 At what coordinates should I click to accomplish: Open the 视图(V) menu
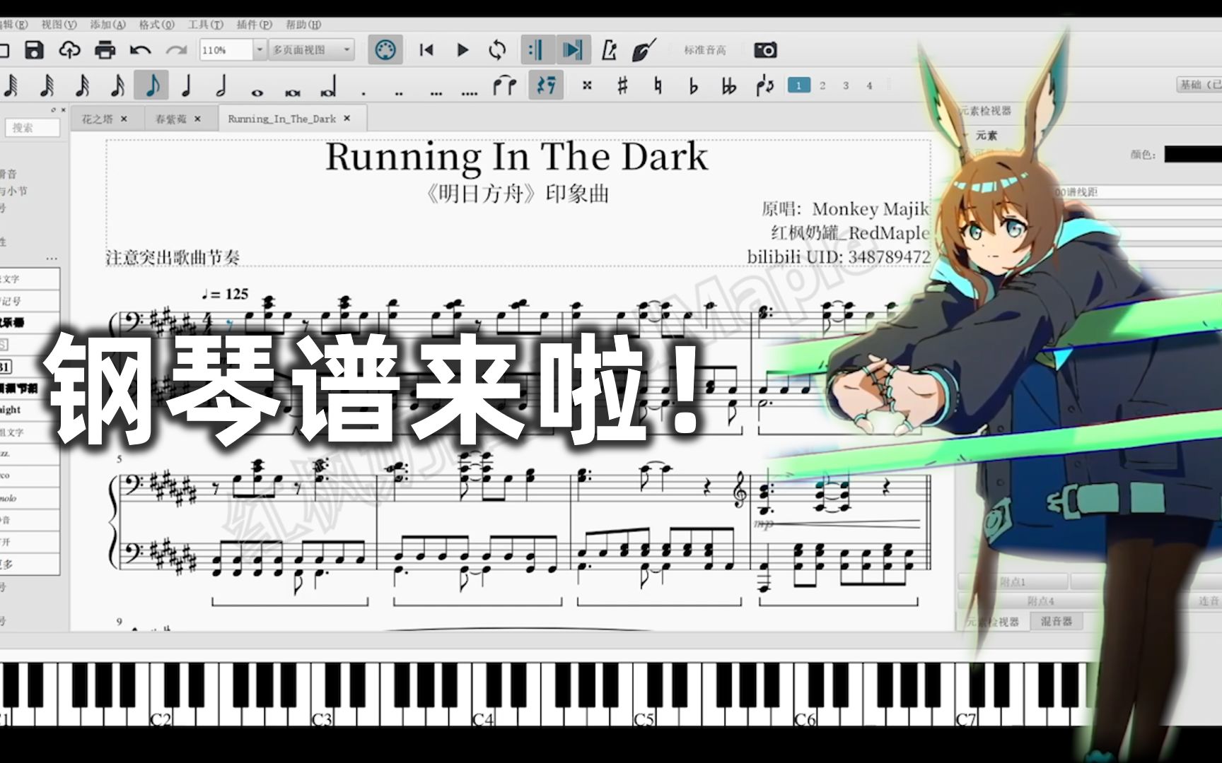59,25
